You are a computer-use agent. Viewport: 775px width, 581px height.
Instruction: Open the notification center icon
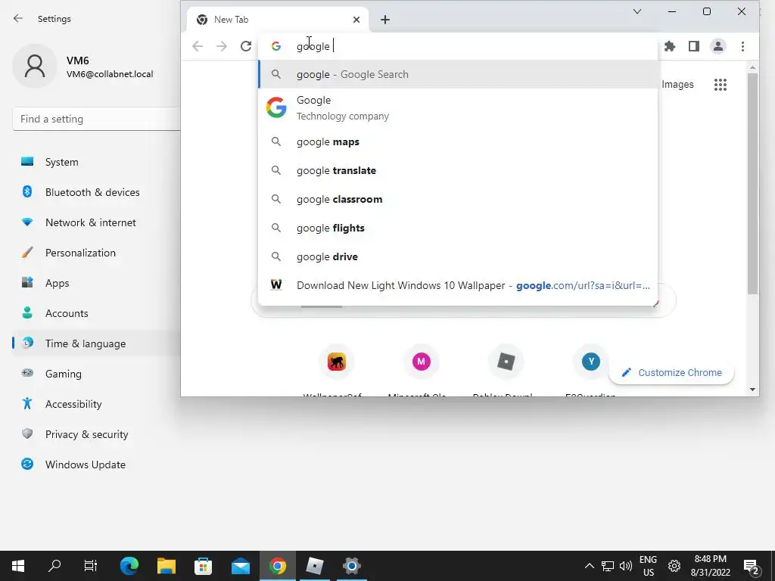click(x=752, y=566)
